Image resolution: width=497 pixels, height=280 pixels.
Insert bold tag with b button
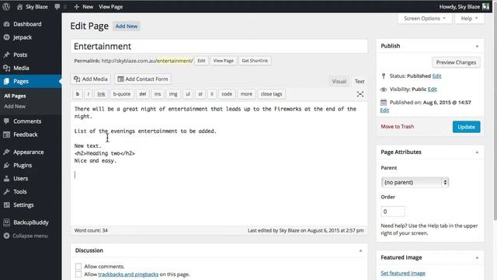[78, 94]
